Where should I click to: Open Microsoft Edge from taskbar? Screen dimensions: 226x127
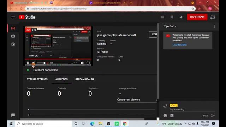(x=92, y=124)
